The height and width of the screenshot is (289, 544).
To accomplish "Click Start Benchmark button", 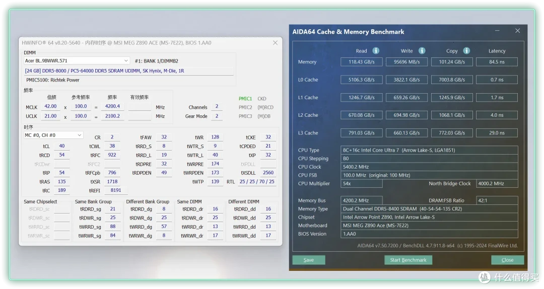I will tap(408, 260).
